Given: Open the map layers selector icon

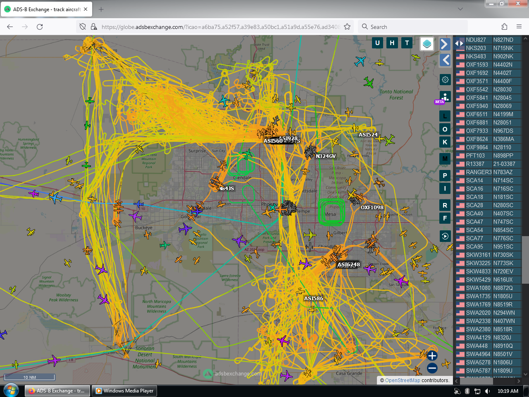Looking at the screenshot, I should click(x=427, y=43).
